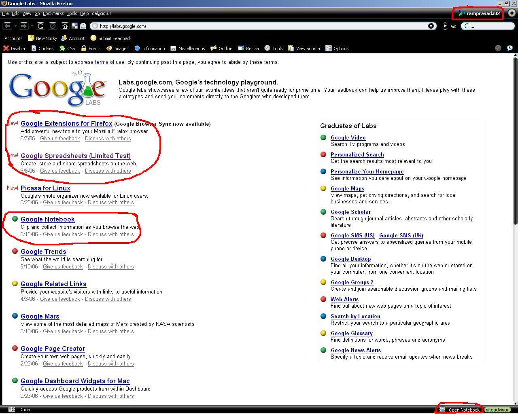
Task: Open the Edit menu
Action: click(x=15, y=13)
